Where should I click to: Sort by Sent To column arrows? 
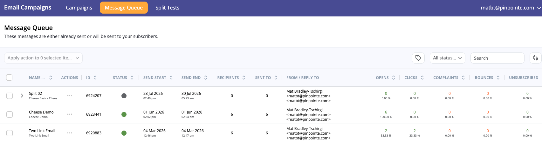276,77
